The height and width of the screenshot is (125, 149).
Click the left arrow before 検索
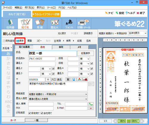(x=63, y=41)
